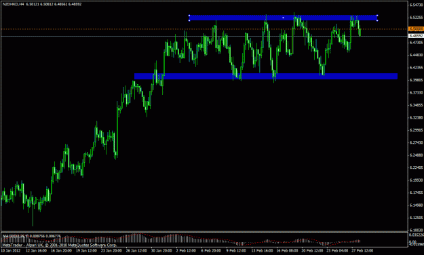This screenshot has height=255, width=424.
Task: Click the 23 Feb 04:00 time label
Action: (337, 251)
